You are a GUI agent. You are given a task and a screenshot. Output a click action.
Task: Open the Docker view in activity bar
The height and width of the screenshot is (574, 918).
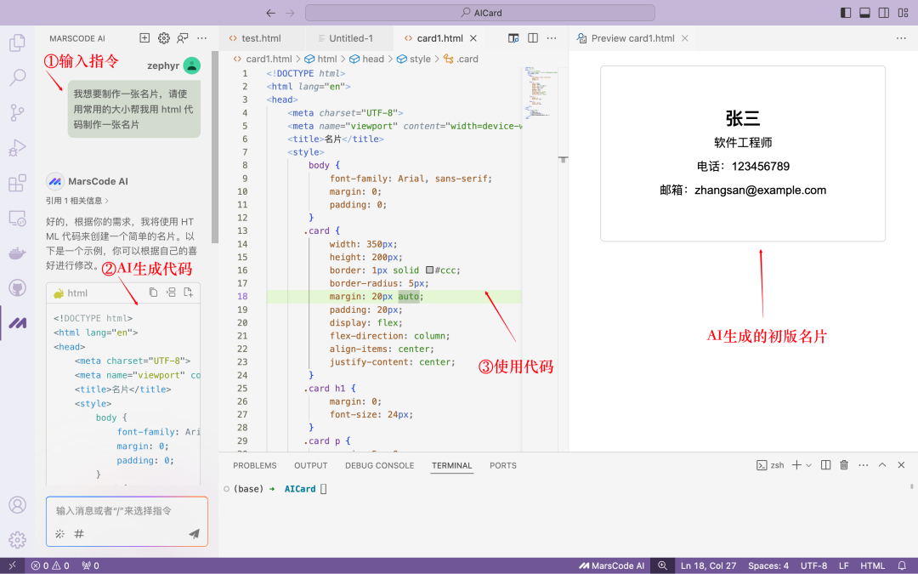[17, 253]
